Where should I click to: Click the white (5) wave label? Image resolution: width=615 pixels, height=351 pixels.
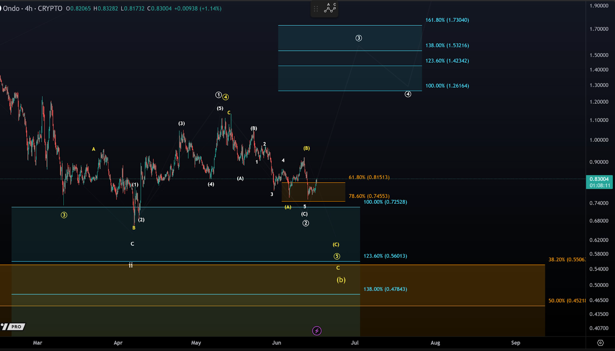coord(220,108)
